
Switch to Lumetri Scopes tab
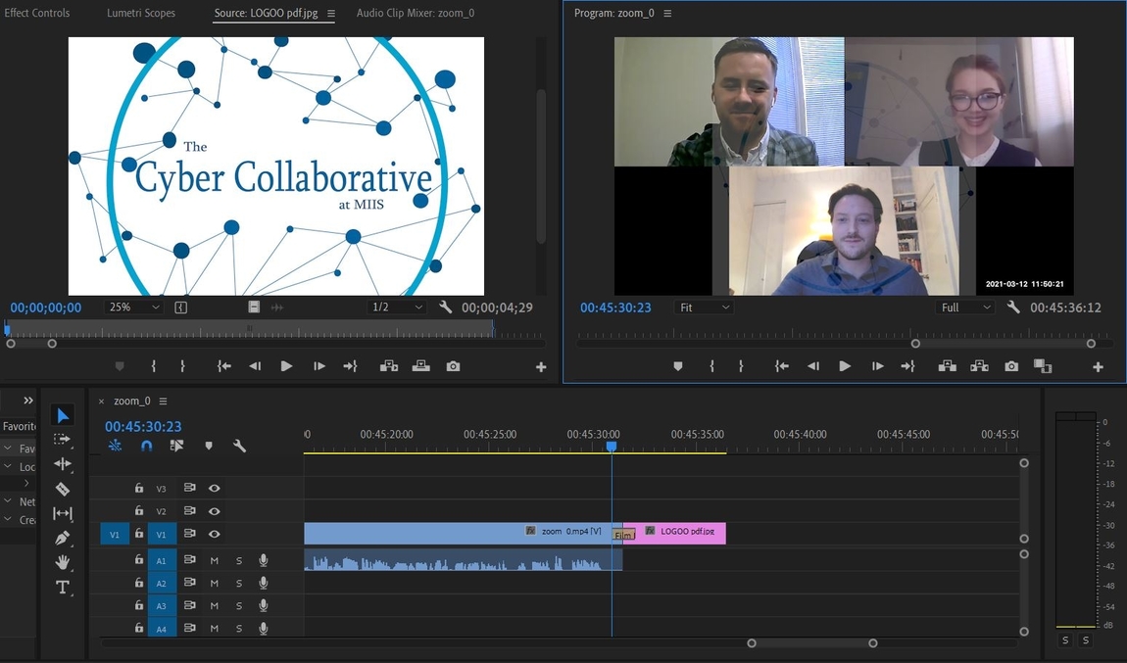pos(141,13)
